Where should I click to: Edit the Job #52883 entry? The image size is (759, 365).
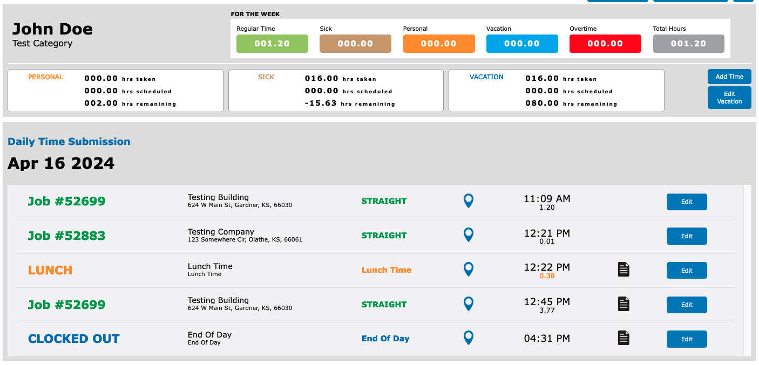pyautogui.click(x=686, y=236)
